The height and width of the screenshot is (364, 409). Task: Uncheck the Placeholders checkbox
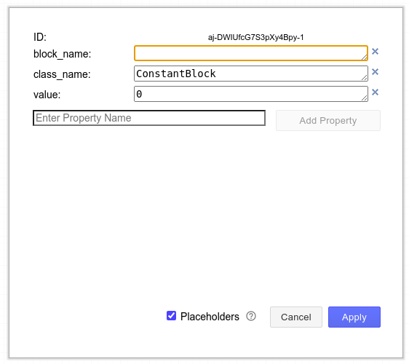[x=171, y=316]
